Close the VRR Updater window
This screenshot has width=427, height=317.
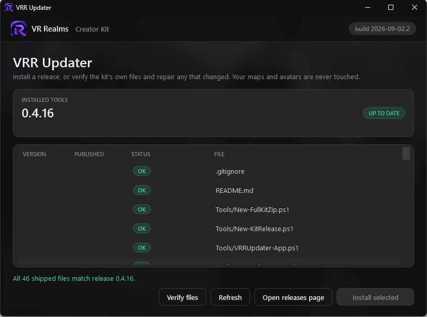point(414,7)
